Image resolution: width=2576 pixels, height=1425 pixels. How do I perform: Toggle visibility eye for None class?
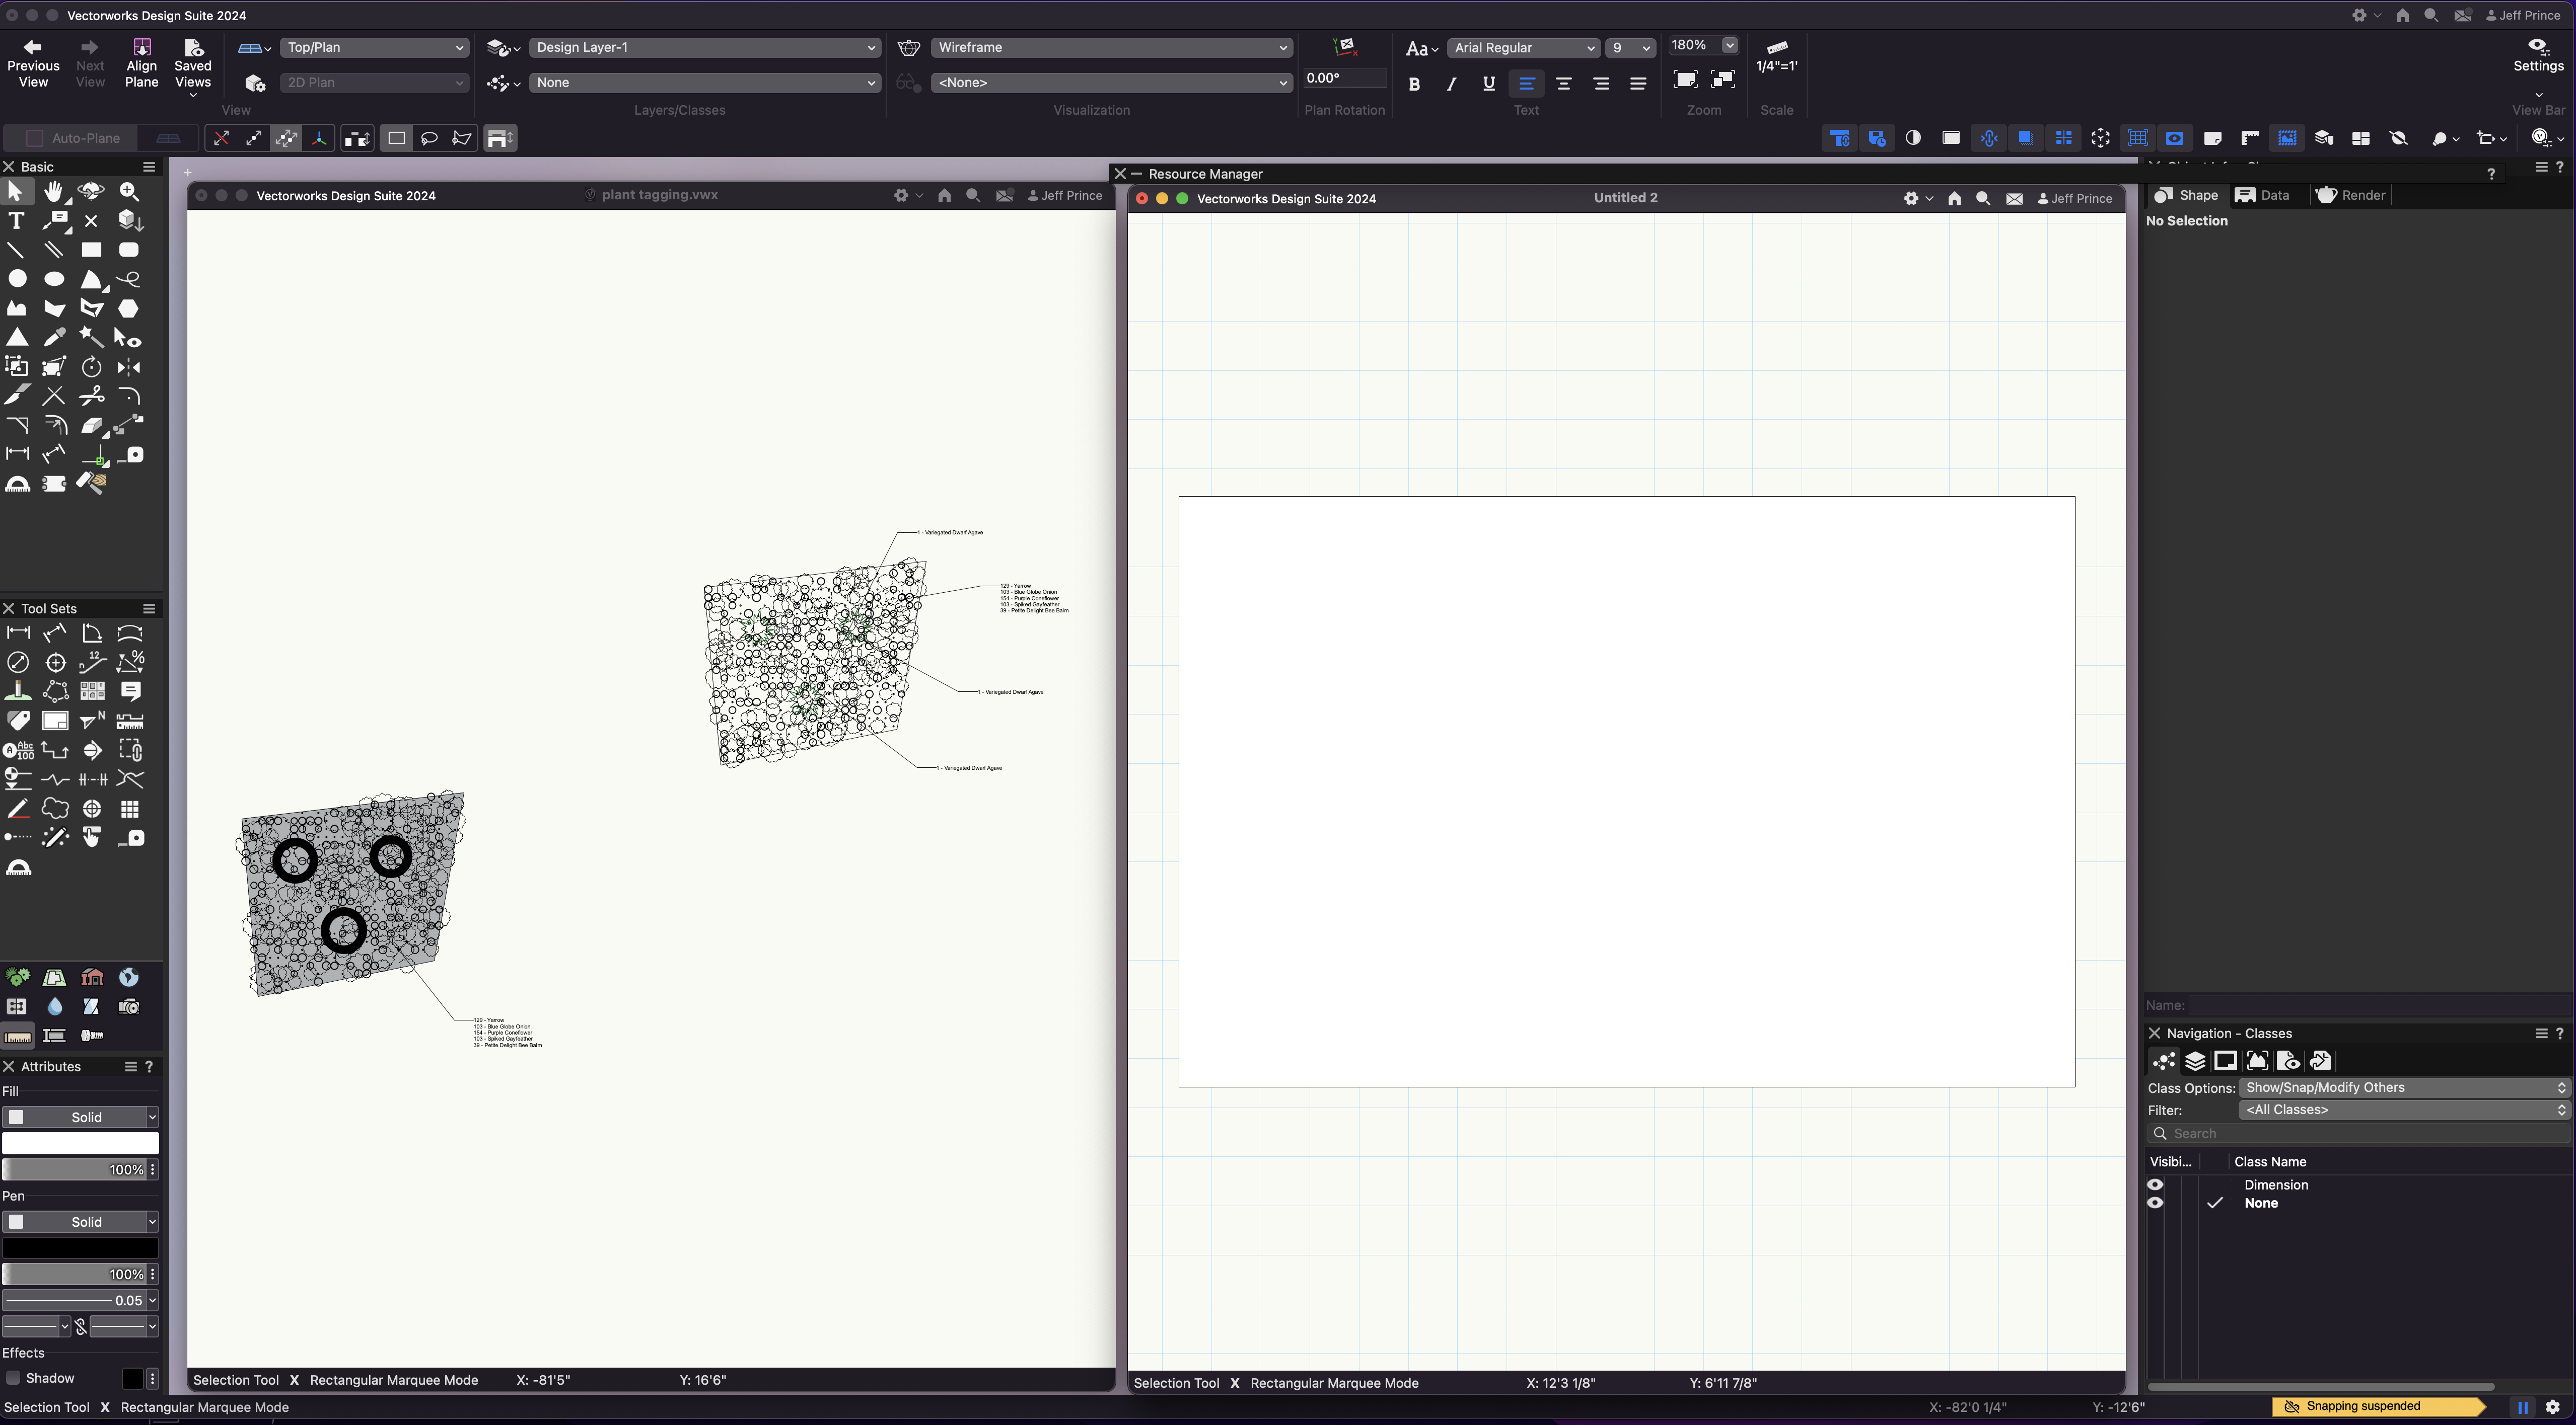click(2155, 1203)
